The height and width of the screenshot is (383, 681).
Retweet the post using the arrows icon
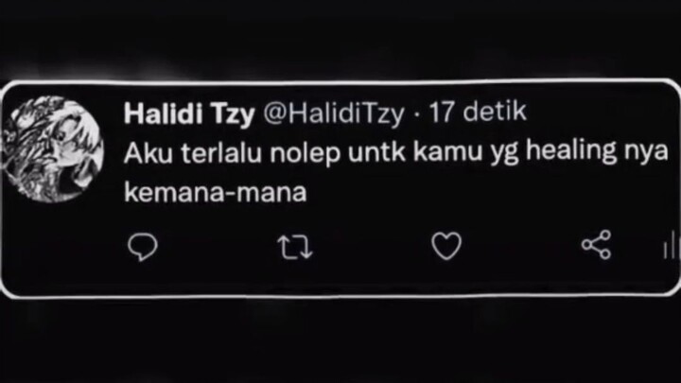295,247
